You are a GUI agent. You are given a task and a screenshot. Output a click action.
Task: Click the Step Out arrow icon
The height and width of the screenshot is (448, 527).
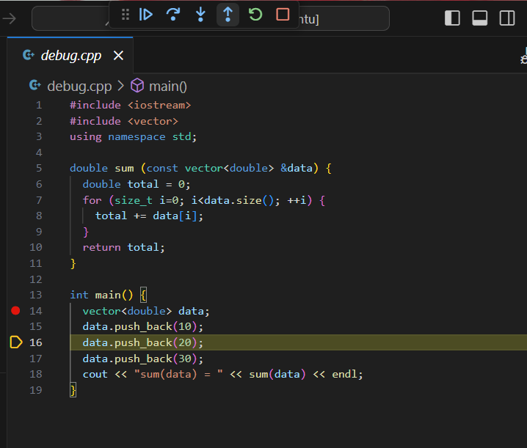click(228, 14)
